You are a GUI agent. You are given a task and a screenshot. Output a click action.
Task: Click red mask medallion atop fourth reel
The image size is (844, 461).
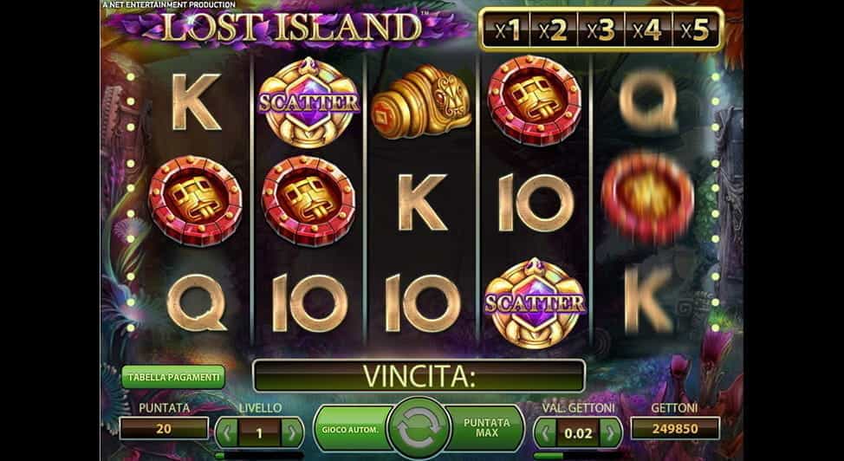(x=534, y=101)
